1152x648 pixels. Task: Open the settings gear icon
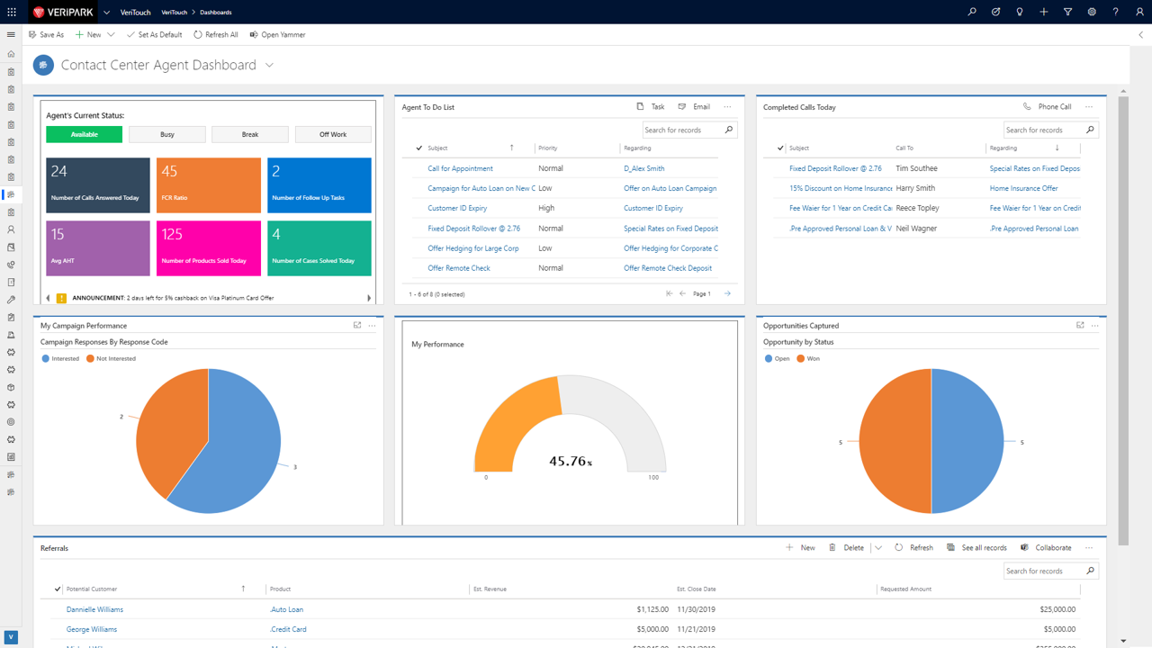pos(1092,12)
